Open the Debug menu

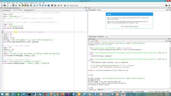21,3
